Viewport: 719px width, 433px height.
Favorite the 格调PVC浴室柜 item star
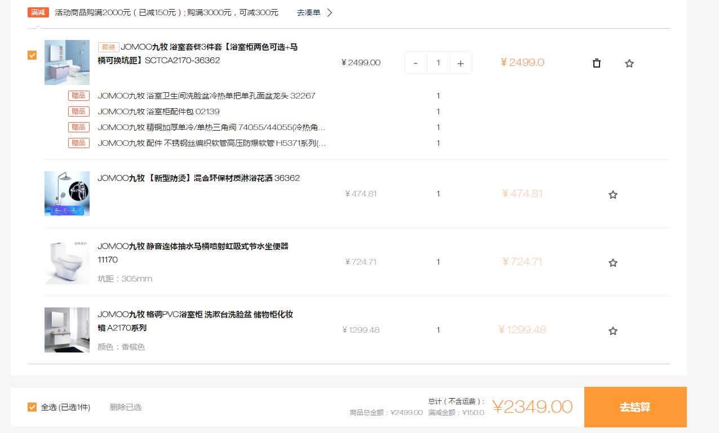coord(613,331)
